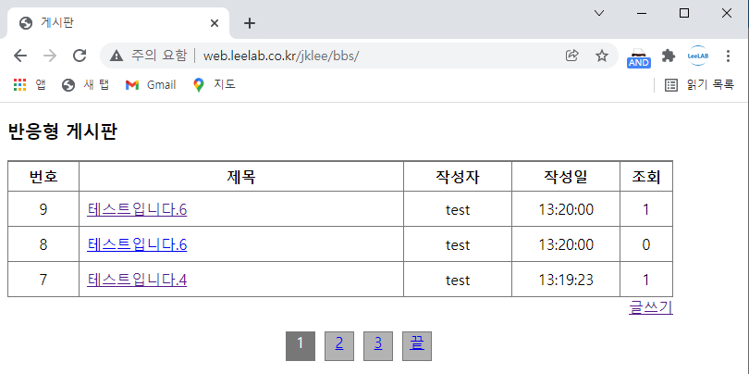
Task: Open the 읽기 목록 reading list
Action: (x=699, y=85)
